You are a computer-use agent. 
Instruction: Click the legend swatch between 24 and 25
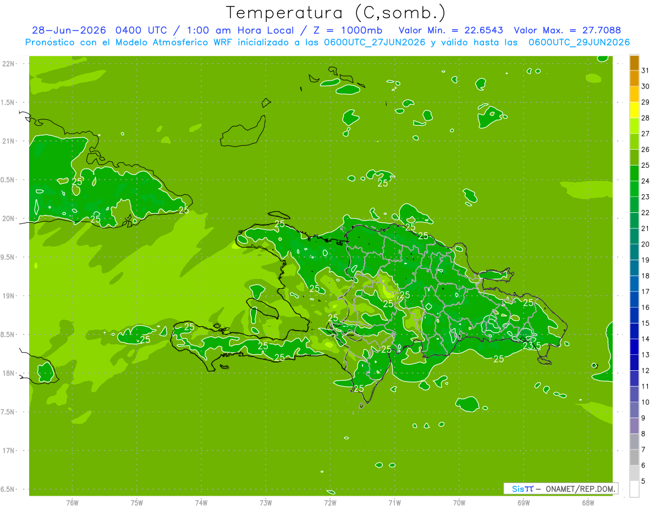pos(634,173)
